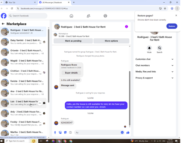This screenshot has width=188, height=143.
Task: Mute the chat with the bell icon
Action: coord(149,48)
